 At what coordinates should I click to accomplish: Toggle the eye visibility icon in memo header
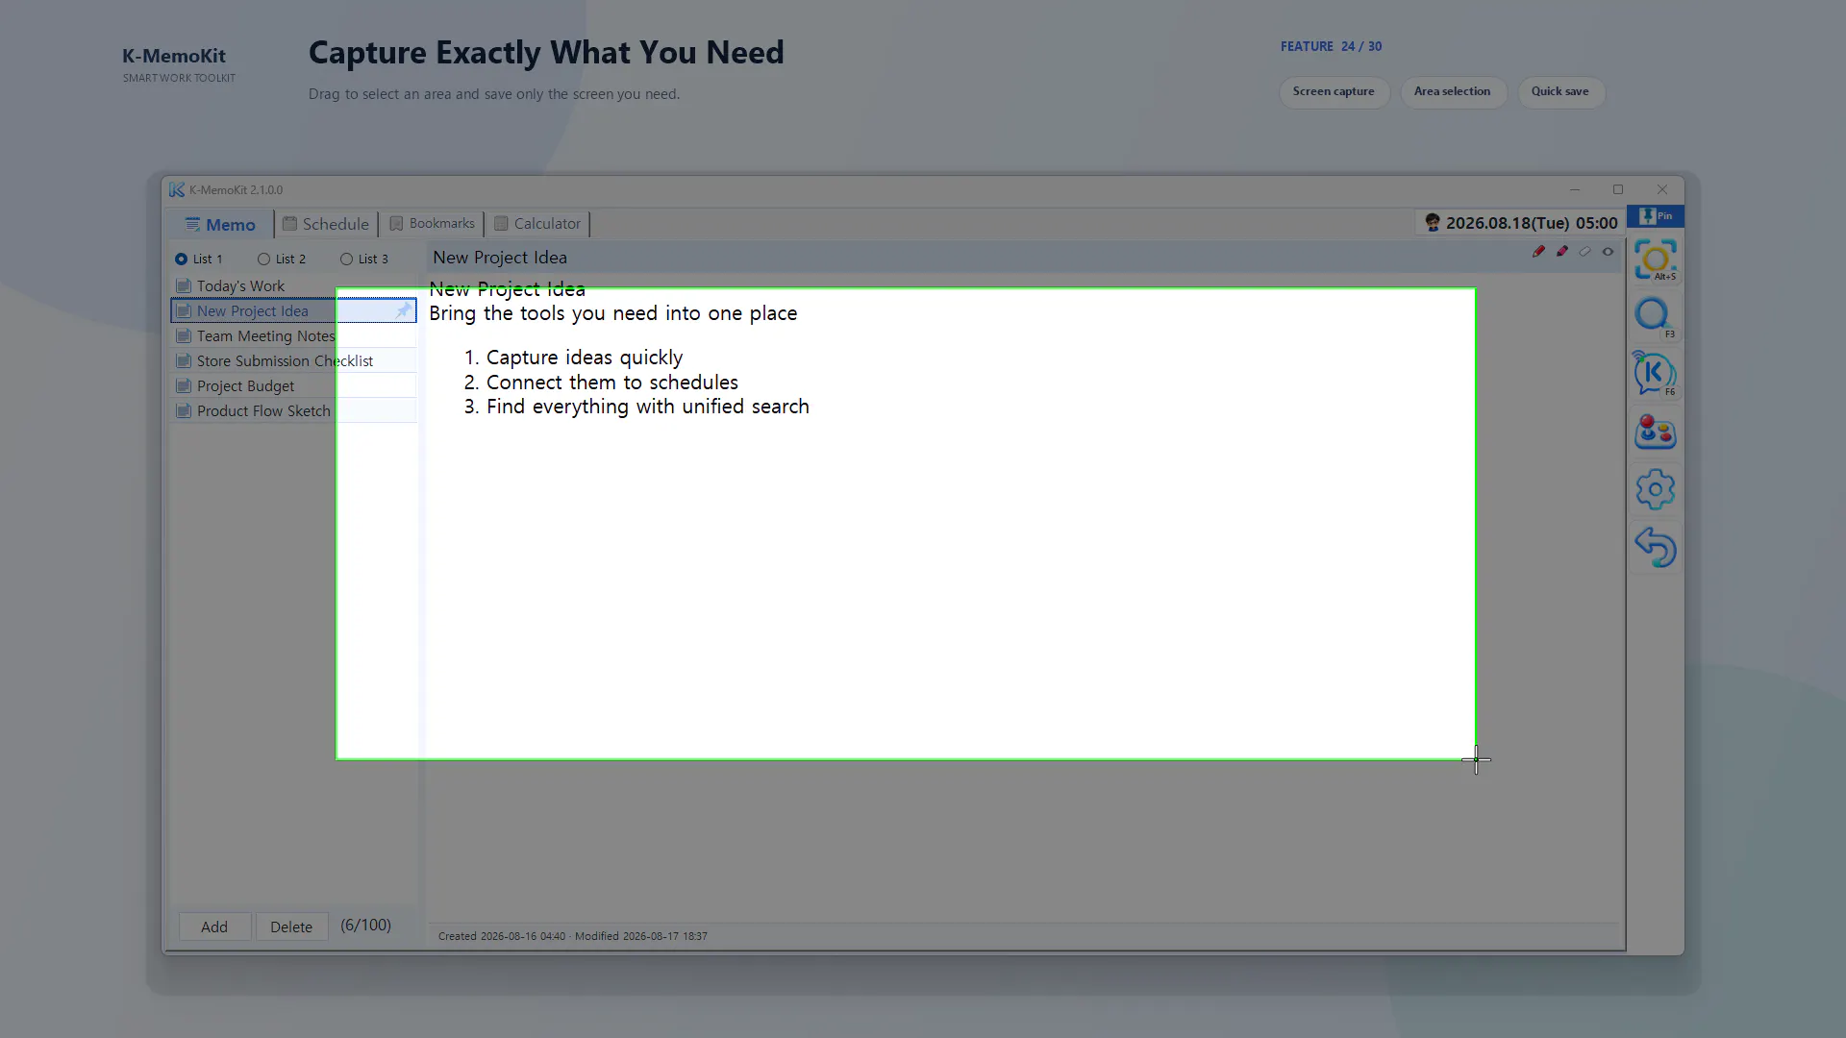[1608, 252]
